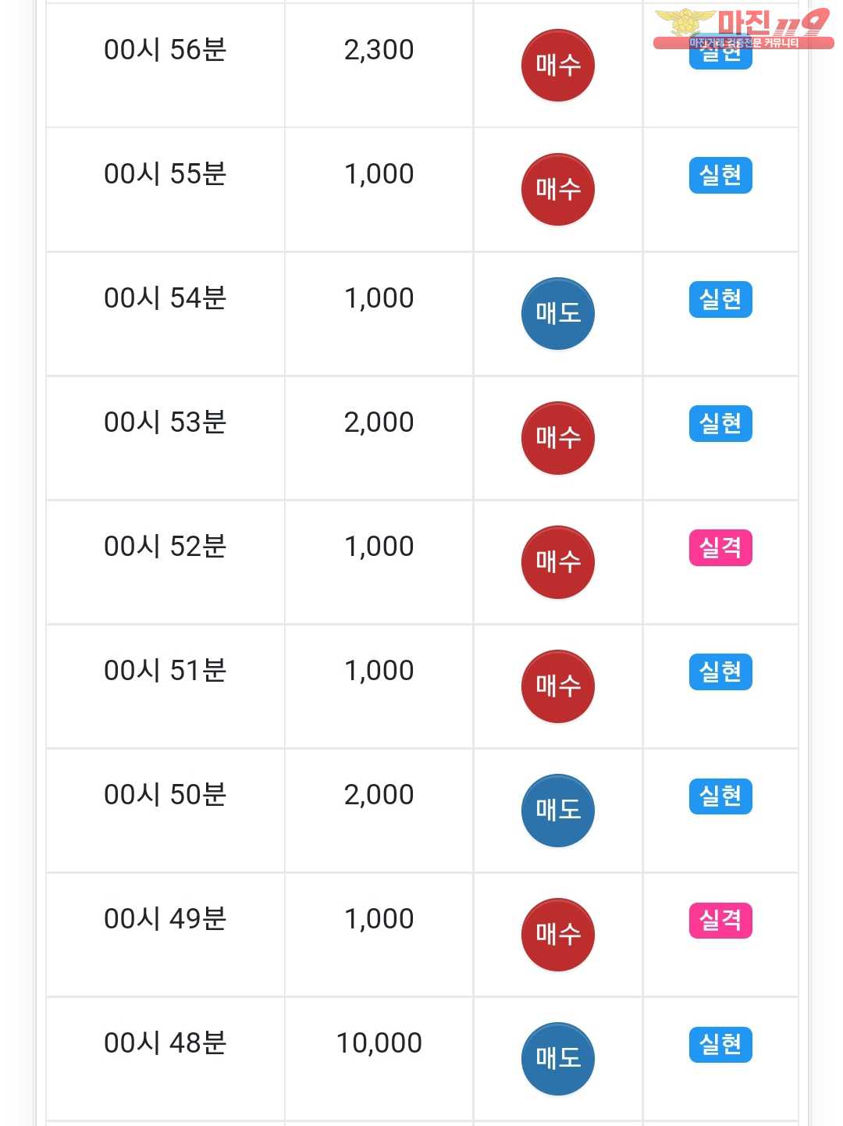The image size is (843, 1126).
Task: Tap the 매수 circle at 00시 51분
Action: coord(557,686)
